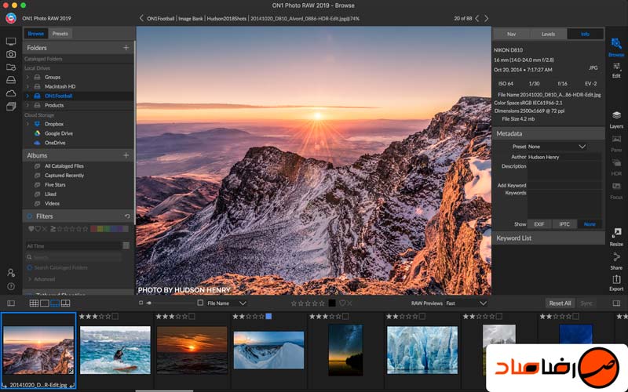Switch to compare view layout
628x392 pixels.
click(x=65, y=303)
